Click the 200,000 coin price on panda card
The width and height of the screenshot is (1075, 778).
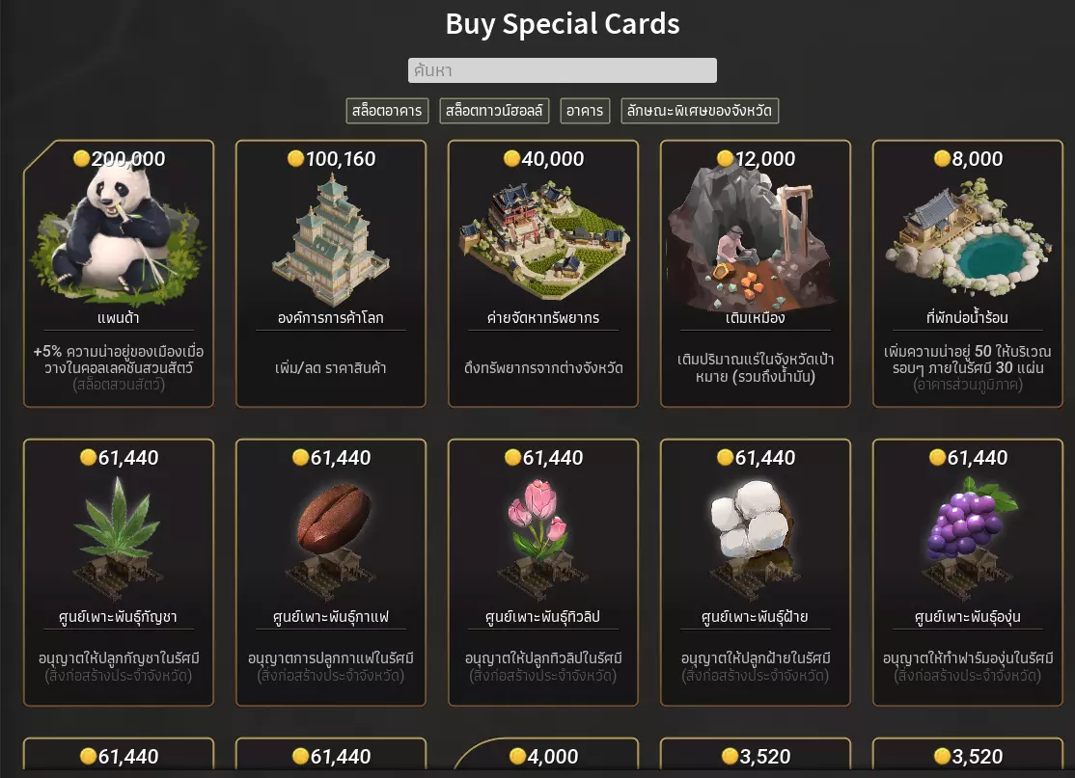(x=120, y=159)
